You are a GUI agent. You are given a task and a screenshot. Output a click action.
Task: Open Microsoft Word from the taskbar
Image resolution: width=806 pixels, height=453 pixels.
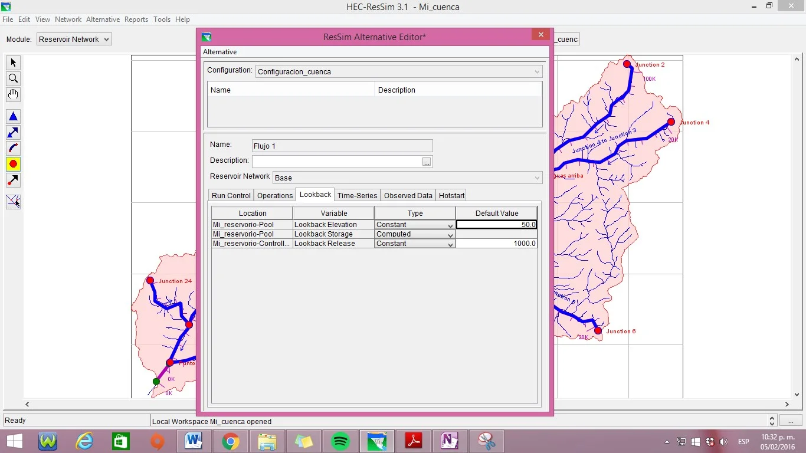(x=194, y=441)
